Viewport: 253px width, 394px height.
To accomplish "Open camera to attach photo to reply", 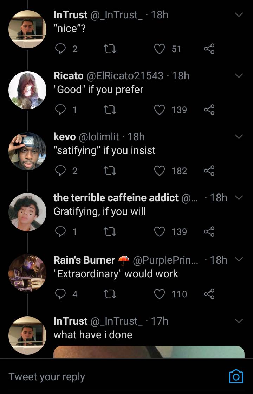I will pos(236,376).
